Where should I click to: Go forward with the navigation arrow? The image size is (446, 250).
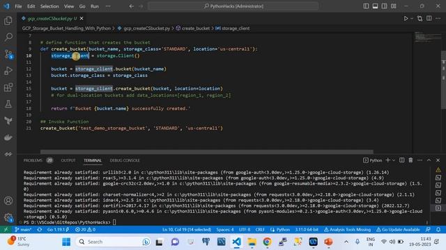(x=141, y=6)
